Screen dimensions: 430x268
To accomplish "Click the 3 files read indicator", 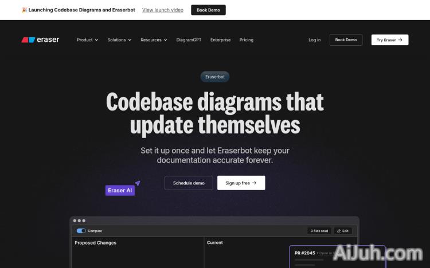I will (x=319, y=231).
